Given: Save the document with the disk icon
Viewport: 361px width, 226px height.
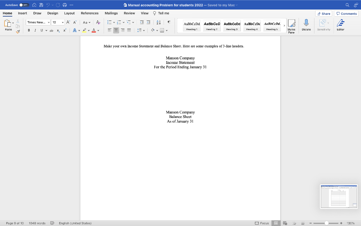Looking at the screenshot, I should 41,5.
